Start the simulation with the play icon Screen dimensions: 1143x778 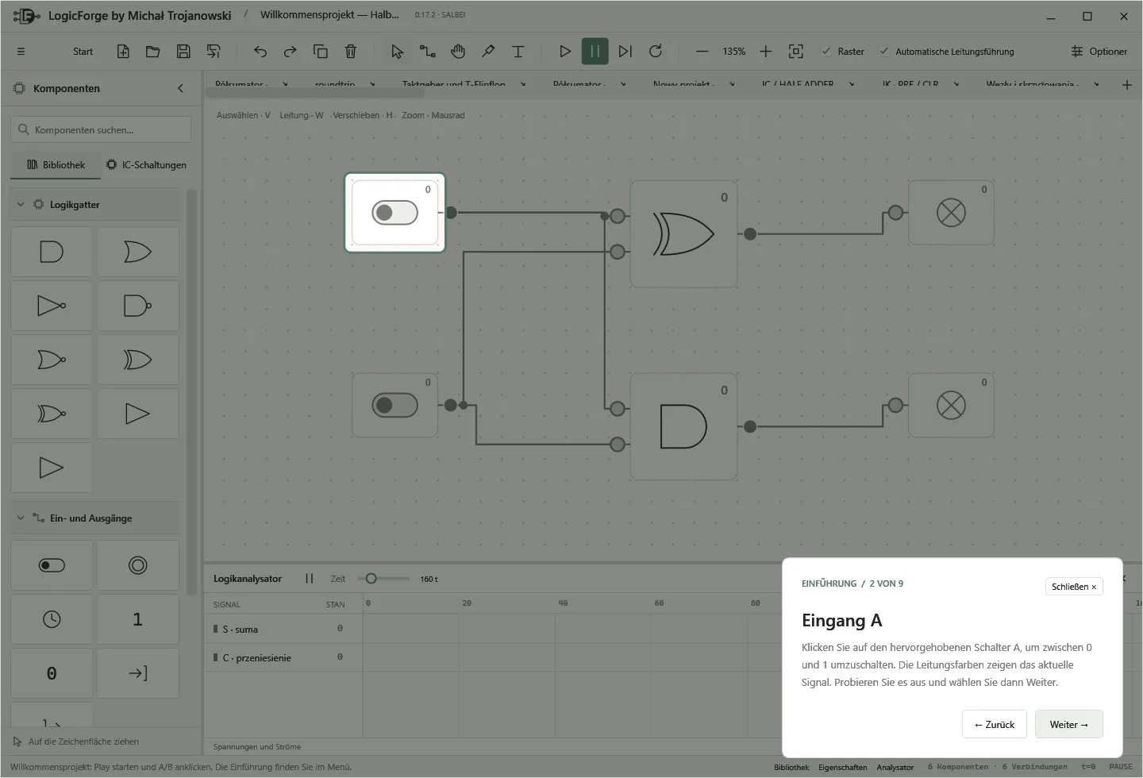[565, 52]
